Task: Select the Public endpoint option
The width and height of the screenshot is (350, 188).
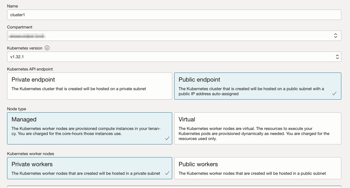Action: (x=258, y=86)
